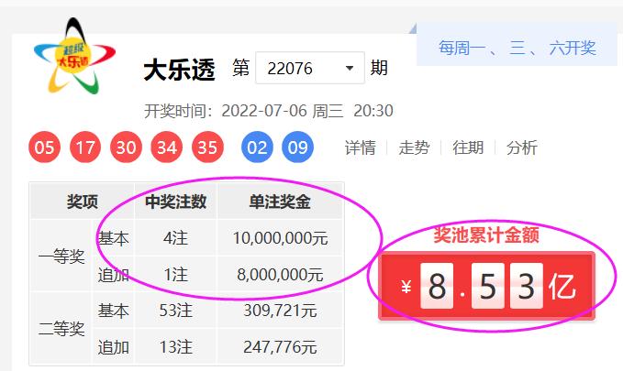Click the 53注 cell
This screenshot has height=371, width=623.
(x=175, y=311)
